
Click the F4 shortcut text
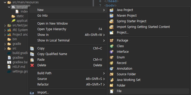pos(100,29)
